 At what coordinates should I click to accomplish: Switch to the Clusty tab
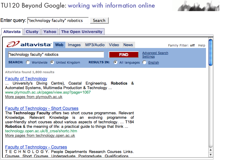tap(32, 32)
